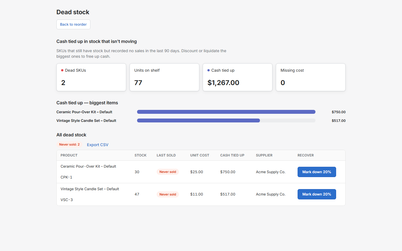
Task: Select the Never sold: 2 badge
Action: tap(69, 144)
